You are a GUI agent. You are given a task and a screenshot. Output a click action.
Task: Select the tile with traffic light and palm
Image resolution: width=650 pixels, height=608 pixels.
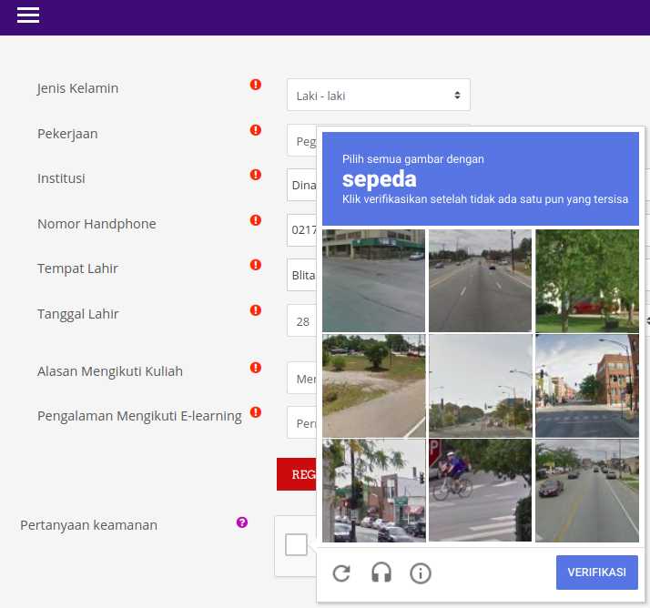click(x=374, y=491)
